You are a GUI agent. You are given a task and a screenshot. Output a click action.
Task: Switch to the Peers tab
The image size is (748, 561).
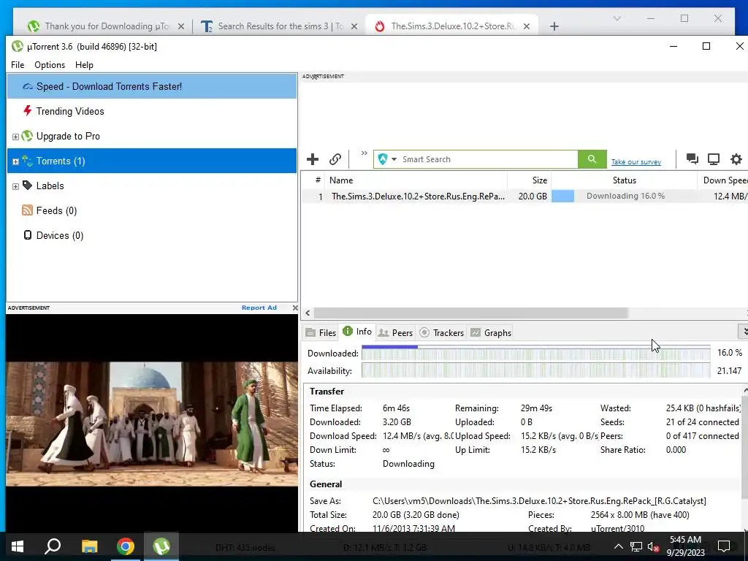point(395,332)
